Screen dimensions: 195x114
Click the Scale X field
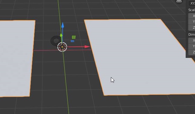click(192, 16)
